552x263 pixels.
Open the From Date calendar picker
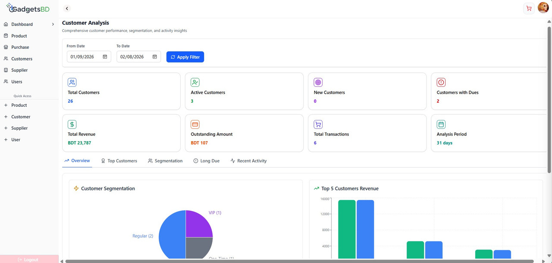click(105, 57)
